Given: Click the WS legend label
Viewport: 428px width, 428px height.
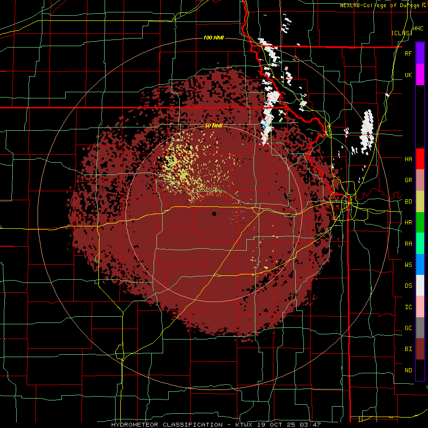Looking at the screenshot, I should tap(408, 264).
